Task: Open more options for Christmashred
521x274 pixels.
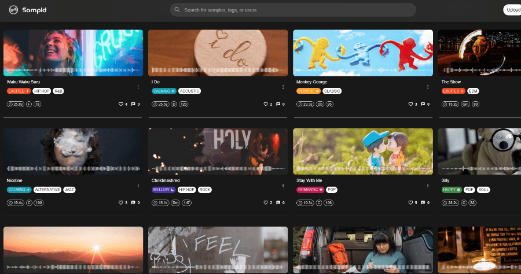Action: click(282, 186)
